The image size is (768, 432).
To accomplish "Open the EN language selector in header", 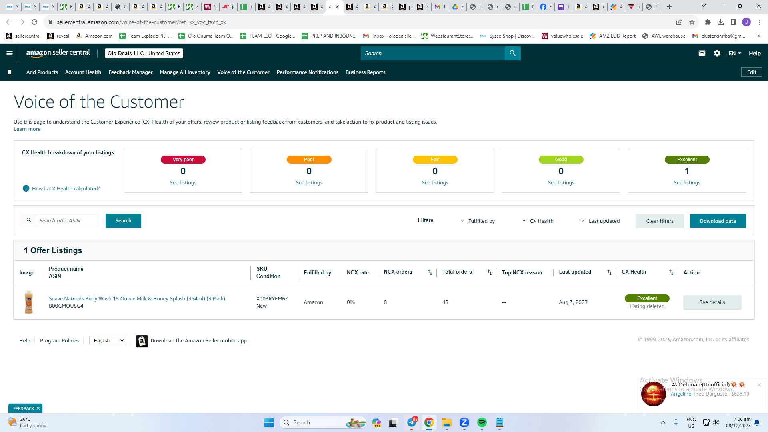I will [735, 53].
